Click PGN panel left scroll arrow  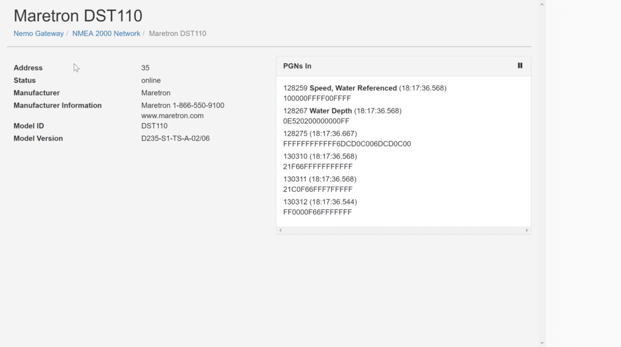[280, 230]
